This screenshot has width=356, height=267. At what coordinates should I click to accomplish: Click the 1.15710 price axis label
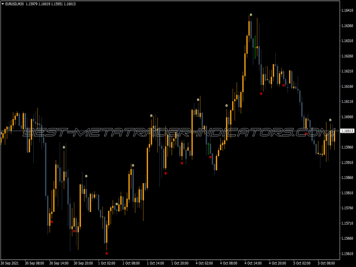click(347, 223)
